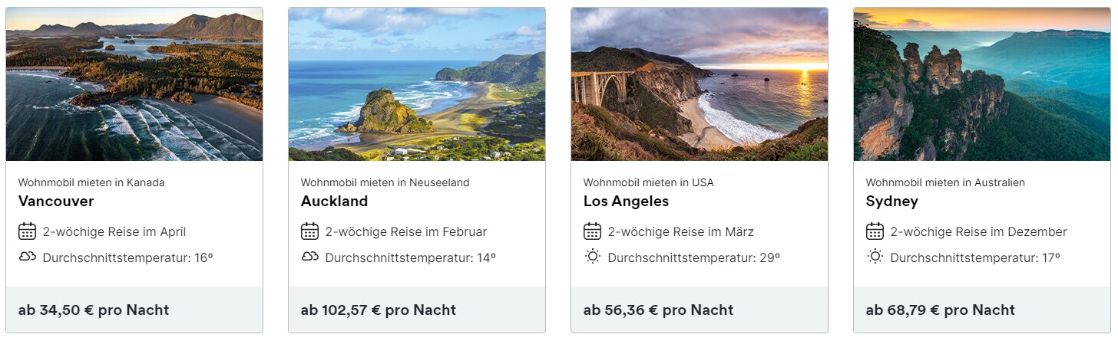Open the Los Angeles bridge sunset photo
The height and width of the screenshot is (341, 1118).
[700, 84]
